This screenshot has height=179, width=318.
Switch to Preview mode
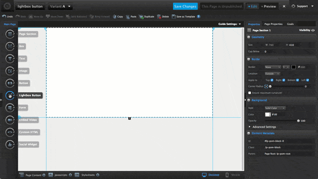pos(269,6)
